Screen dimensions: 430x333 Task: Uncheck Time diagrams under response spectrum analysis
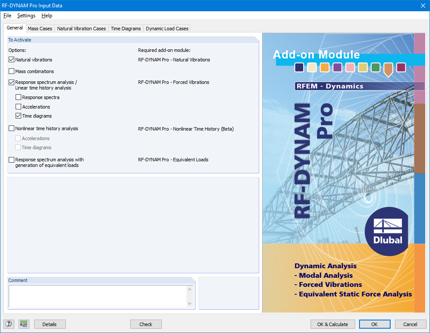point(18,116)
